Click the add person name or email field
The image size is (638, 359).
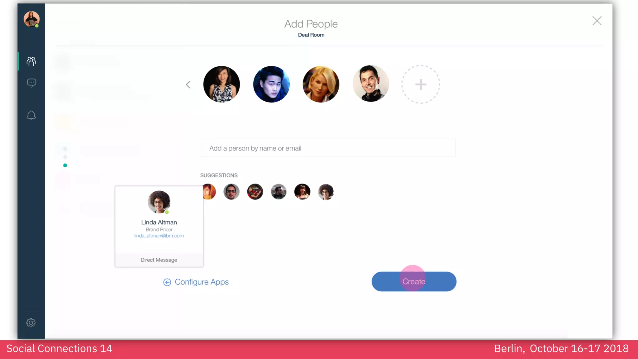[x=328, y=148]
